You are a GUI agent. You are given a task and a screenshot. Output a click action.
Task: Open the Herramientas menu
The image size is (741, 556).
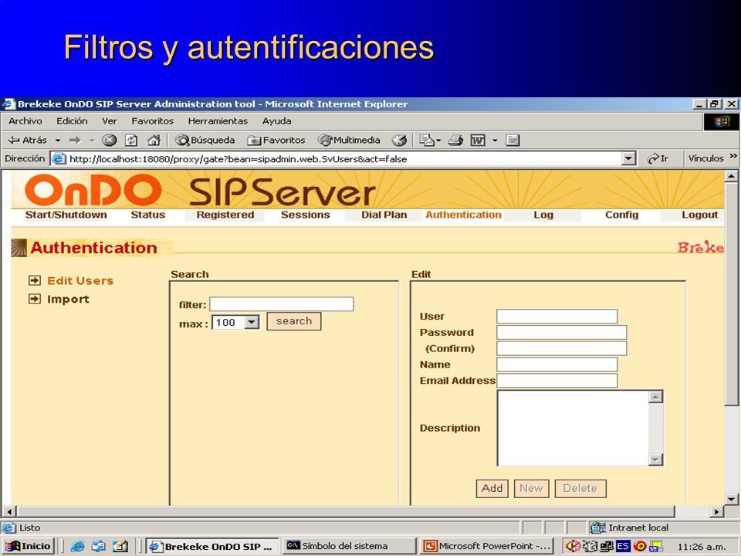218,121
